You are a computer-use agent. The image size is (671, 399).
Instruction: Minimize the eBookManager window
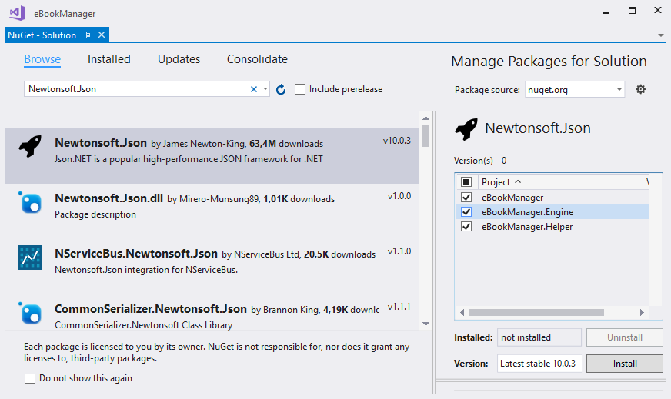click(606, 12)
